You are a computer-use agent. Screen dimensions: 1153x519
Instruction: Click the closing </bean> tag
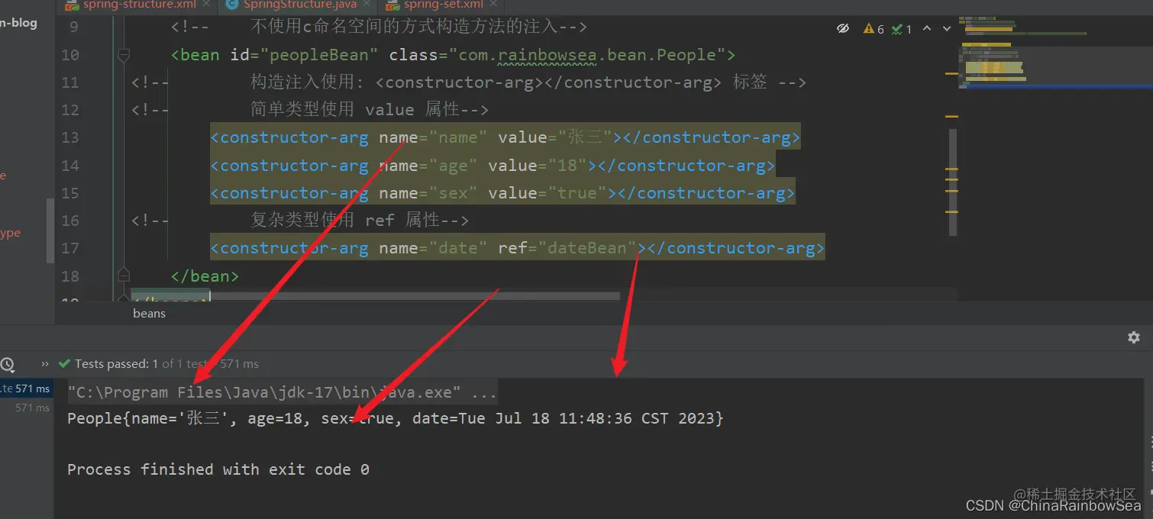tap(205, 276)
